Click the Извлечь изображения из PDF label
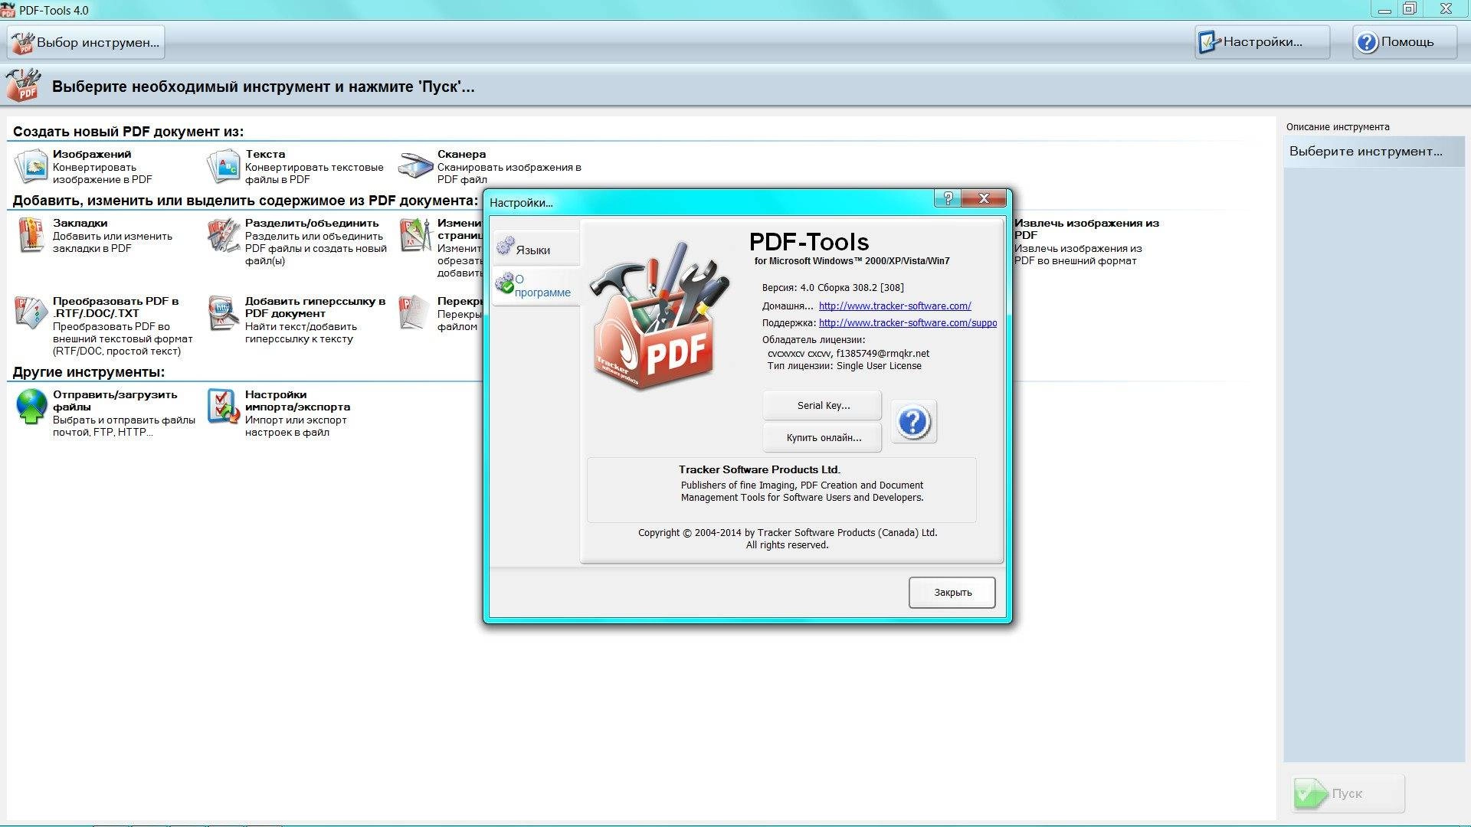Viewport: 1471px width, 827px height. click(x=1086, y=229)
